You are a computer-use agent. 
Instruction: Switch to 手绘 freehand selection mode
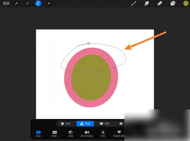pos(85,124)
